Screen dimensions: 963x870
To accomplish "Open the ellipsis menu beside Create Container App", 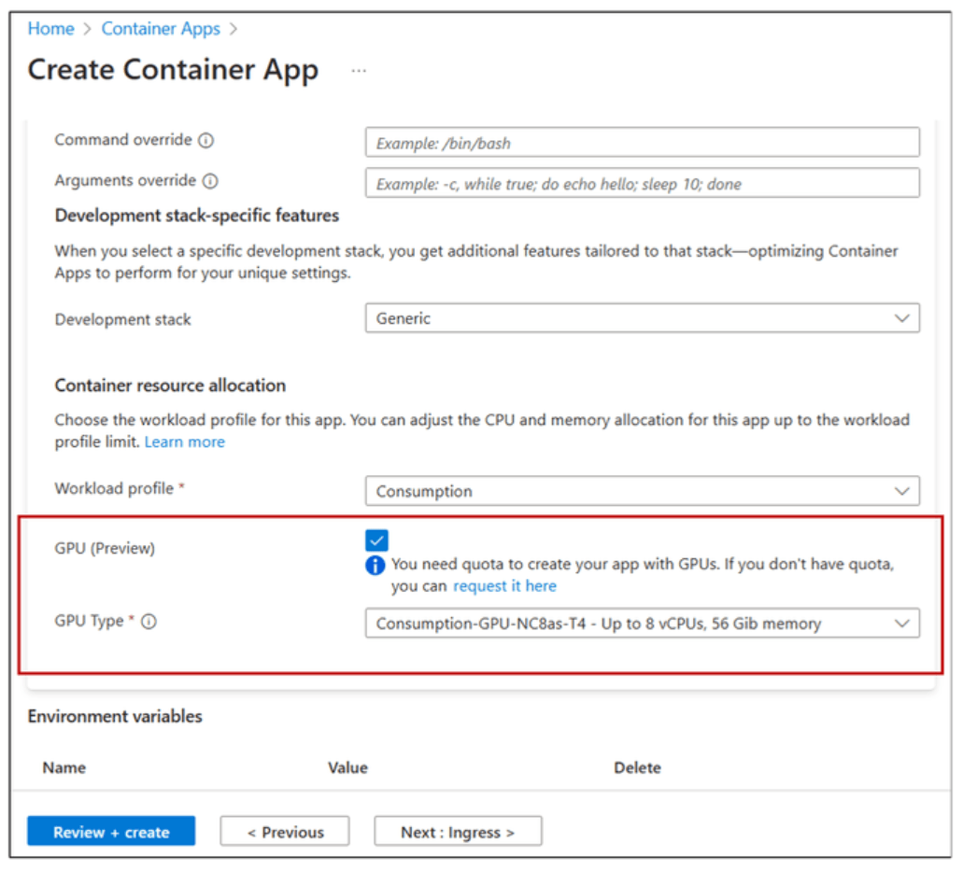I will 359,71.
